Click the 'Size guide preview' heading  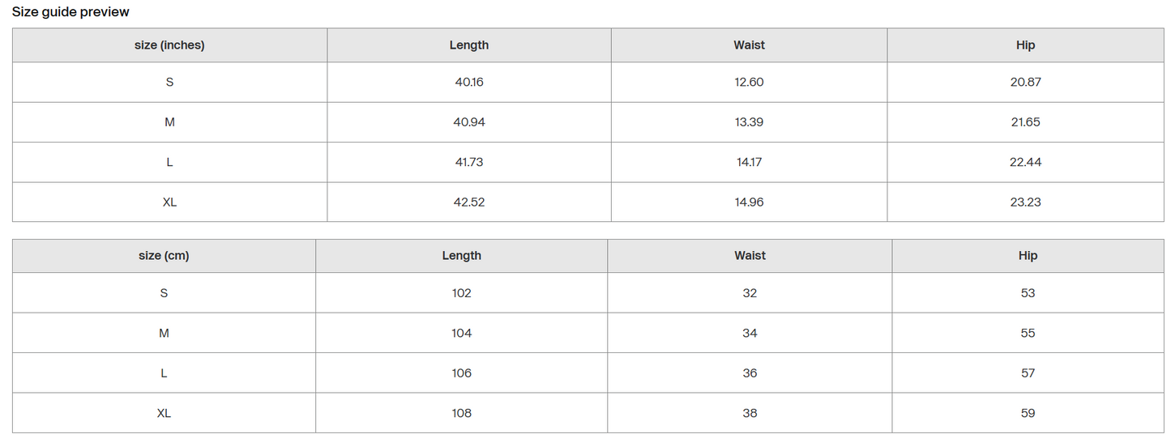coord(71,12)
